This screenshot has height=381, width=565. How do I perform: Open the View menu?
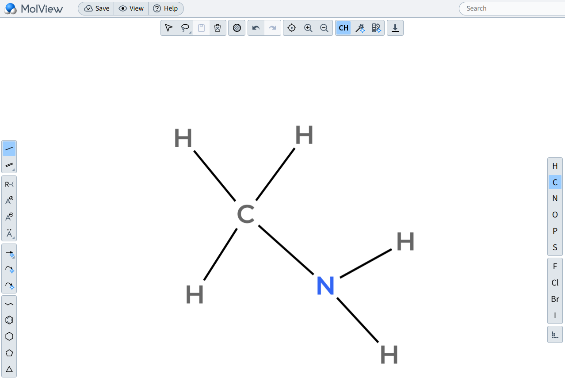(x=131, y=8)
